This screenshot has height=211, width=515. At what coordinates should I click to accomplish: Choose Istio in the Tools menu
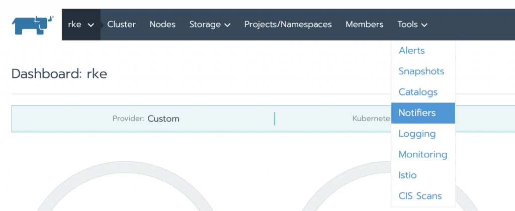click(407, 176)
